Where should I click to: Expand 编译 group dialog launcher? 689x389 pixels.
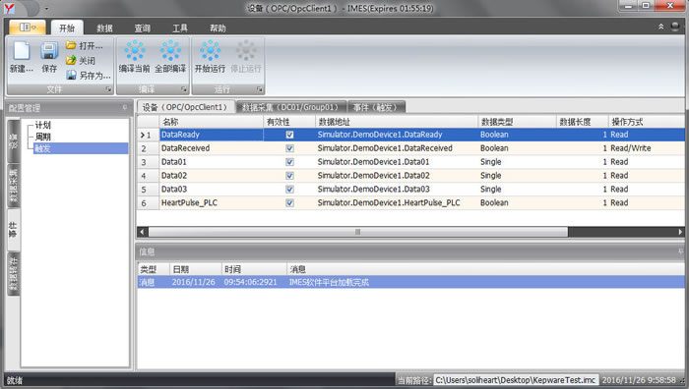pyautogui.click(x=184, y=89)
